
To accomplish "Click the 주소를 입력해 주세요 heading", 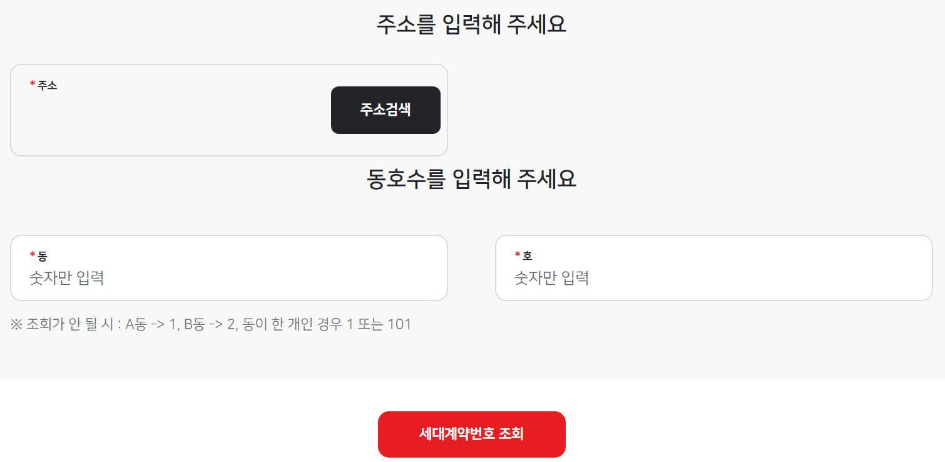I will [472, 24].
